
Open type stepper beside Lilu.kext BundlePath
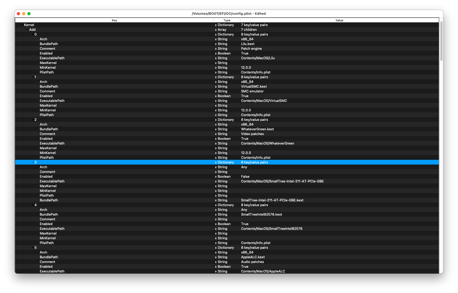pos(216,44)
